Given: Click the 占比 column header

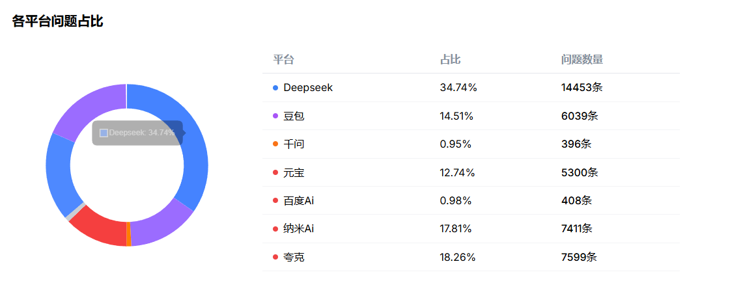Looking at the screenshot, I should click(x=451, y=60).
